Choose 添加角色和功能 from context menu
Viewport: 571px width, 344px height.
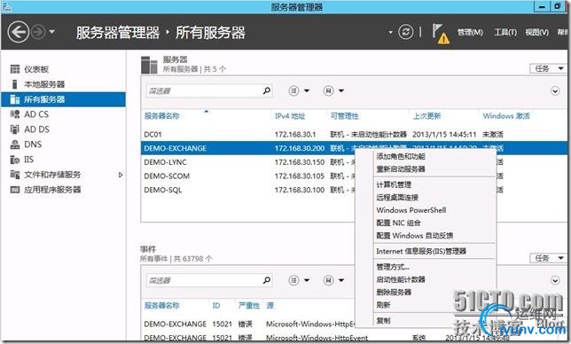(x=401, y=157)
